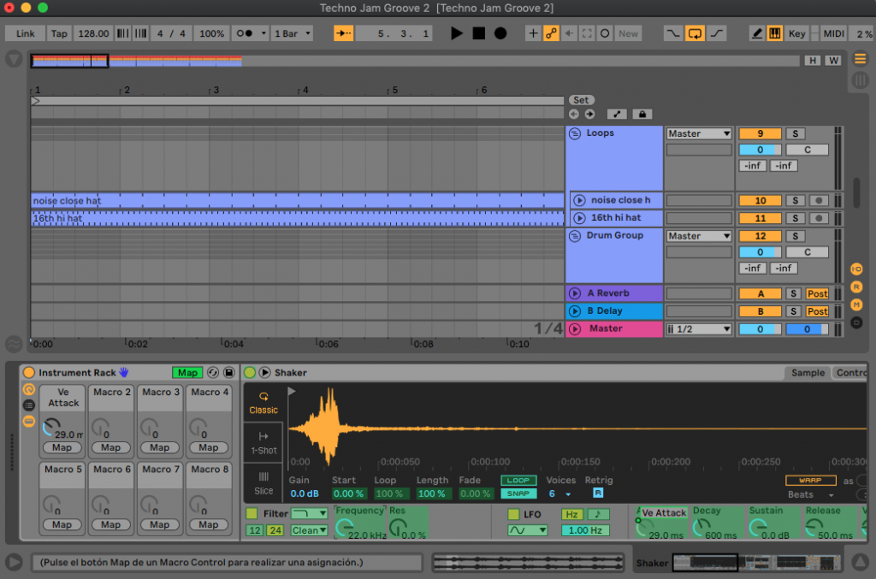Start playback with the Play button
Screen dimensions: 876x579
[x=457, y=33]
